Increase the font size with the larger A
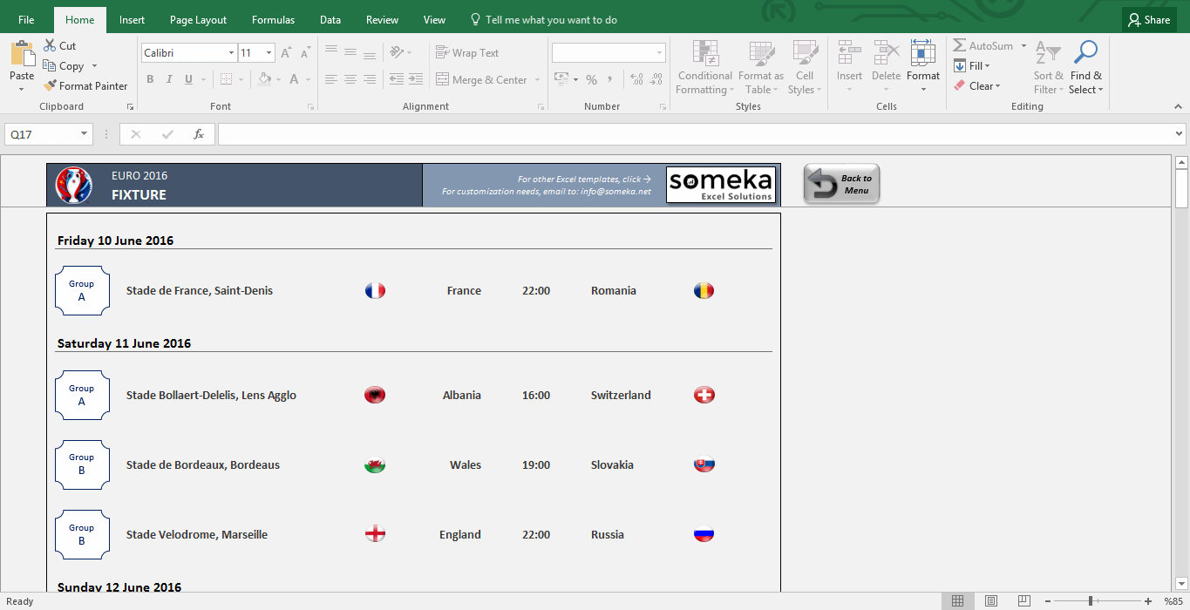The image size is (1190, 610). pyautogui.click(x=286, y=53)
